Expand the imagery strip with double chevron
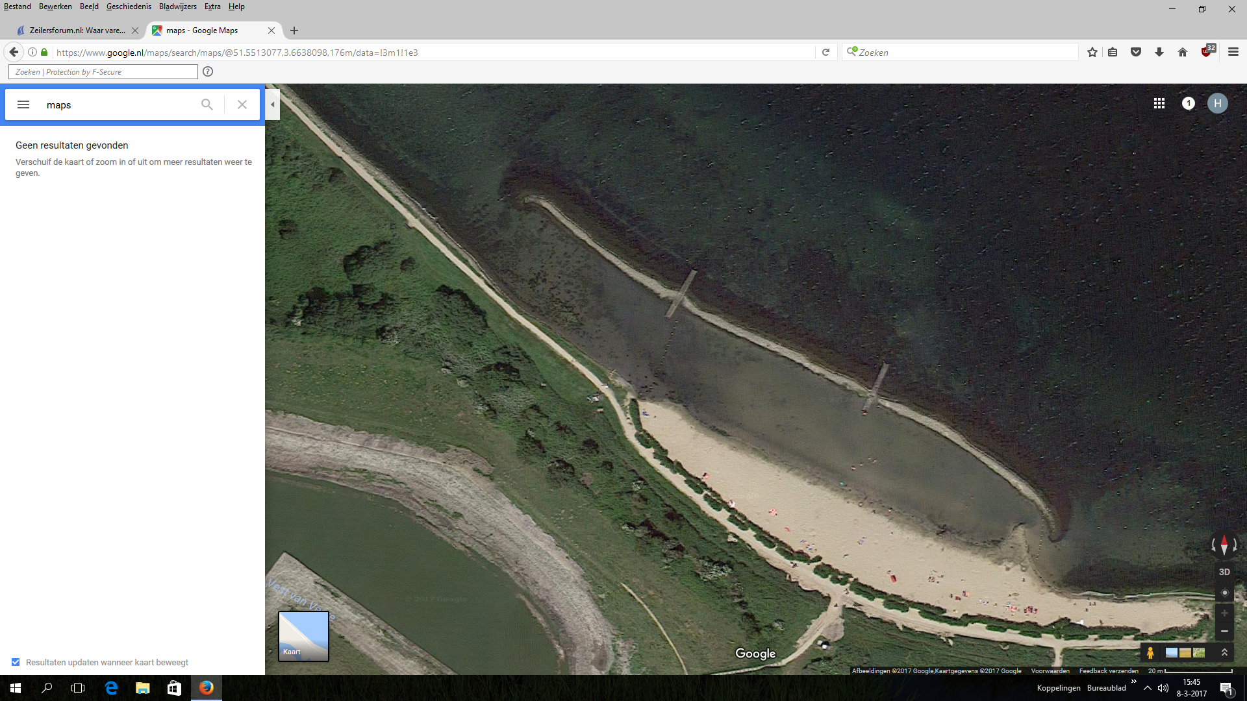Screen dimensions: 1247x701 pos(1224,652)
